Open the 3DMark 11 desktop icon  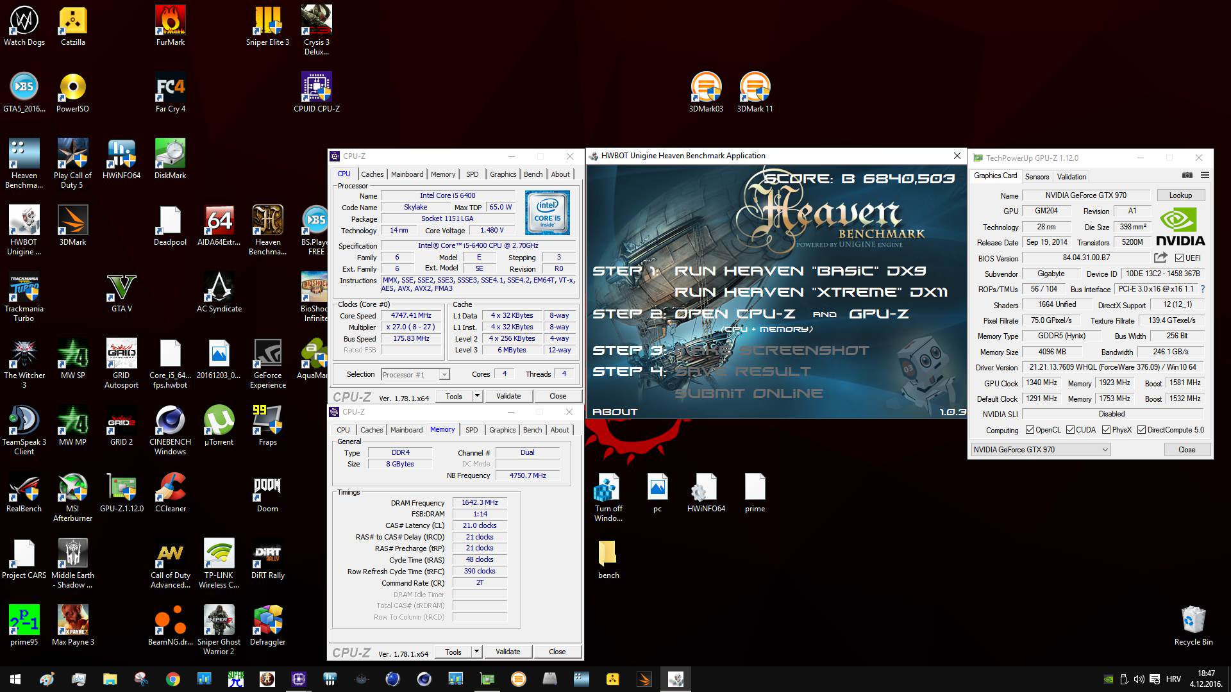[x=755, y=92]
